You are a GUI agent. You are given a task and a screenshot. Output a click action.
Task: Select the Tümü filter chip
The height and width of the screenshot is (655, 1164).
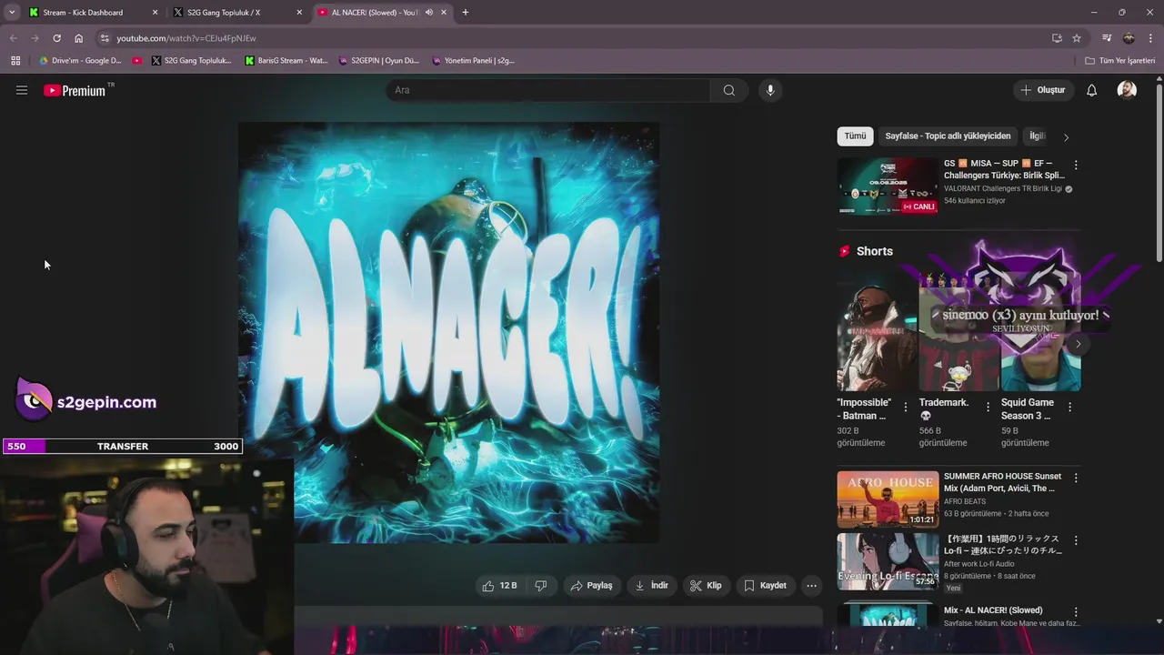(x=855, y=136)
